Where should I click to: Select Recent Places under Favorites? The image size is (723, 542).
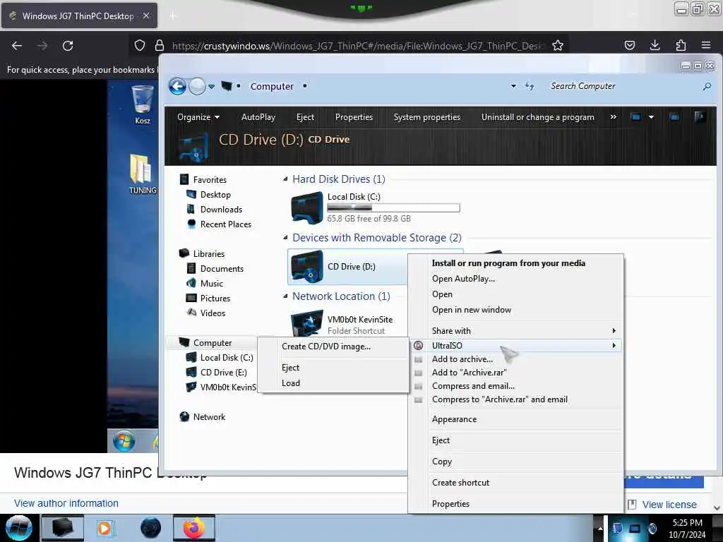226,224
